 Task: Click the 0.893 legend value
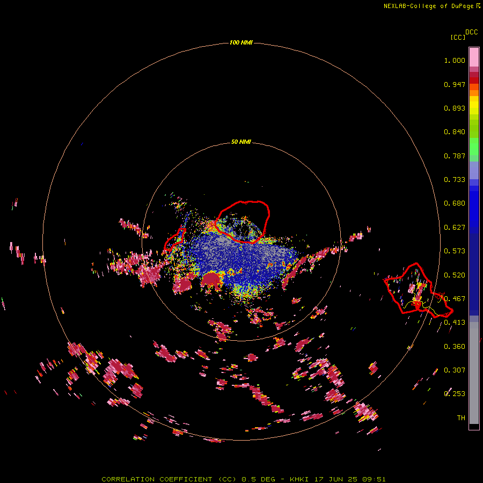tap(455, 108)
